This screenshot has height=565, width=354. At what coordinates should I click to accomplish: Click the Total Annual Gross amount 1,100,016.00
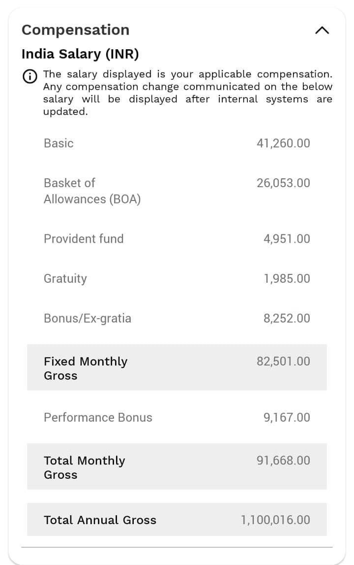point(275,520)
